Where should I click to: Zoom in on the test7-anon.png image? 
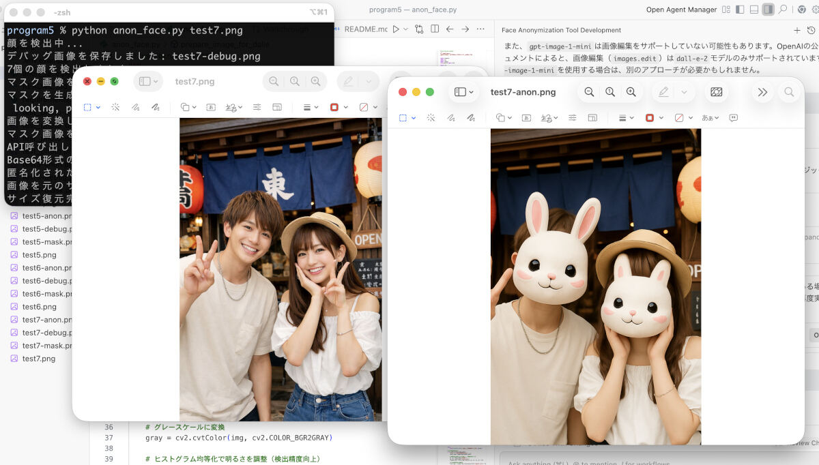pos(631,92)
